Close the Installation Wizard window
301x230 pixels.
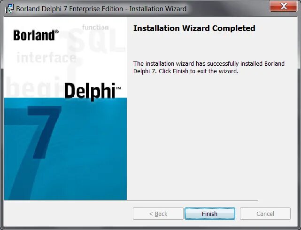(x=284, y=6)
